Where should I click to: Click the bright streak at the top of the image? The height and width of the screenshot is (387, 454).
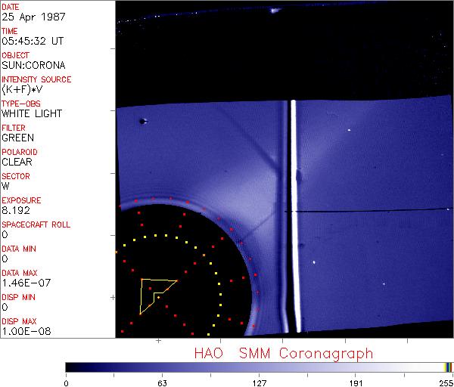(x=275, y=10)
